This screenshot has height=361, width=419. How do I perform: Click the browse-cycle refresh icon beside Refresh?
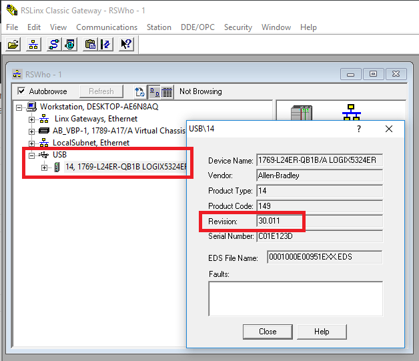139,91
